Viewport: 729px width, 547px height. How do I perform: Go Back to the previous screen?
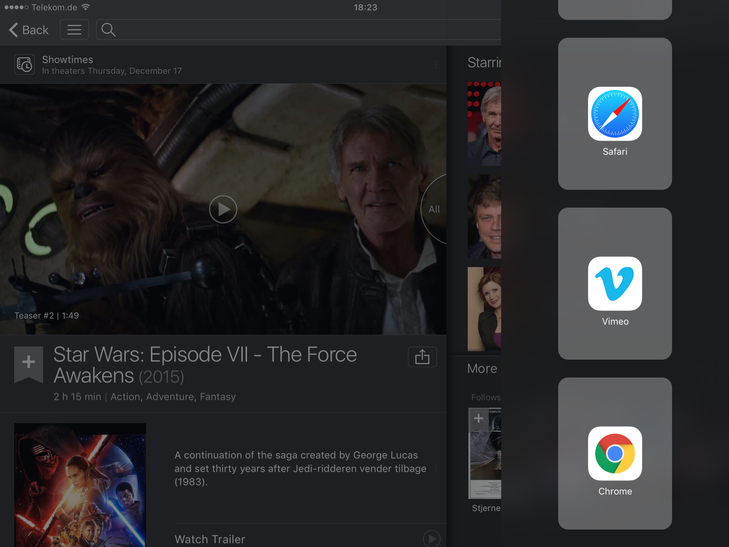pyautogui.click(x=29, y=30)
